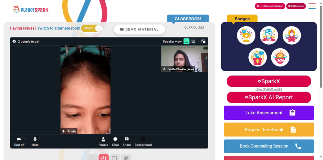Expand microphone options chevron
Image resolution: width=323 pixels, height=160 pixels.
[40, 138]
